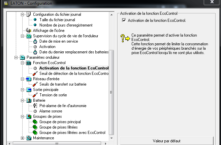Click the tree's vertical scrollbar down arrow
The width and height of the screenshot is (221, 145).
(x=112, y=138)
